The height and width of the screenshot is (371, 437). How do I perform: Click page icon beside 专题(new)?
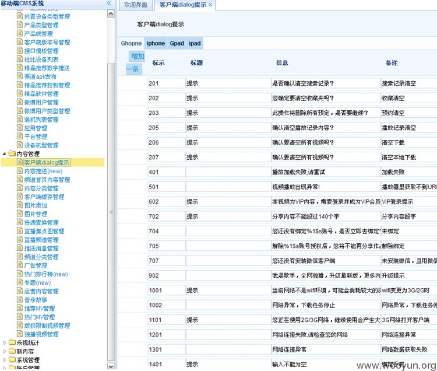[19, 282]
